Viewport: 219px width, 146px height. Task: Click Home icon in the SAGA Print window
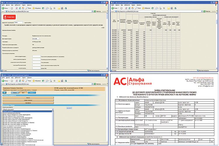[23, 81]
